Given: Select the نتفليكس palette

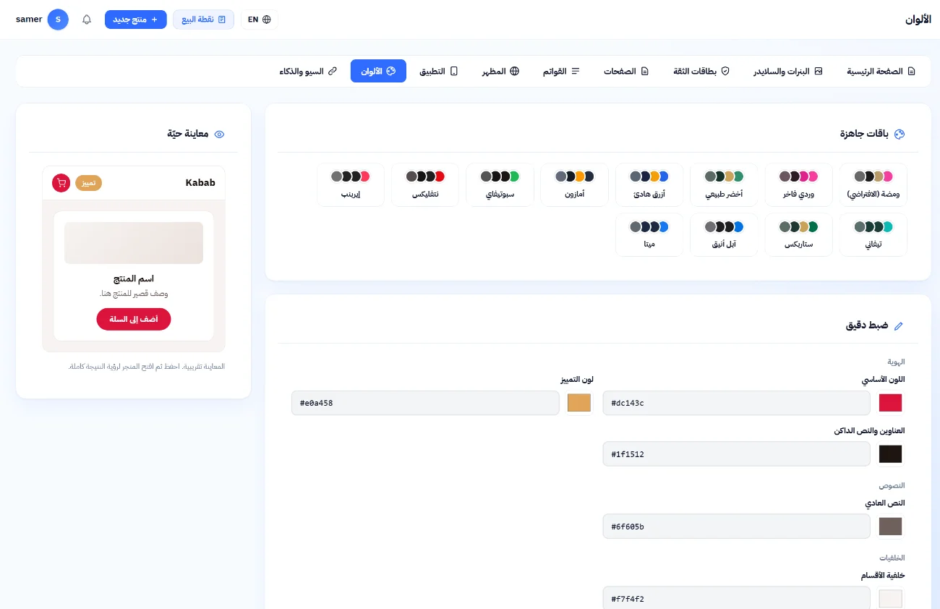Looking at the screenshot, I should 425,184.
